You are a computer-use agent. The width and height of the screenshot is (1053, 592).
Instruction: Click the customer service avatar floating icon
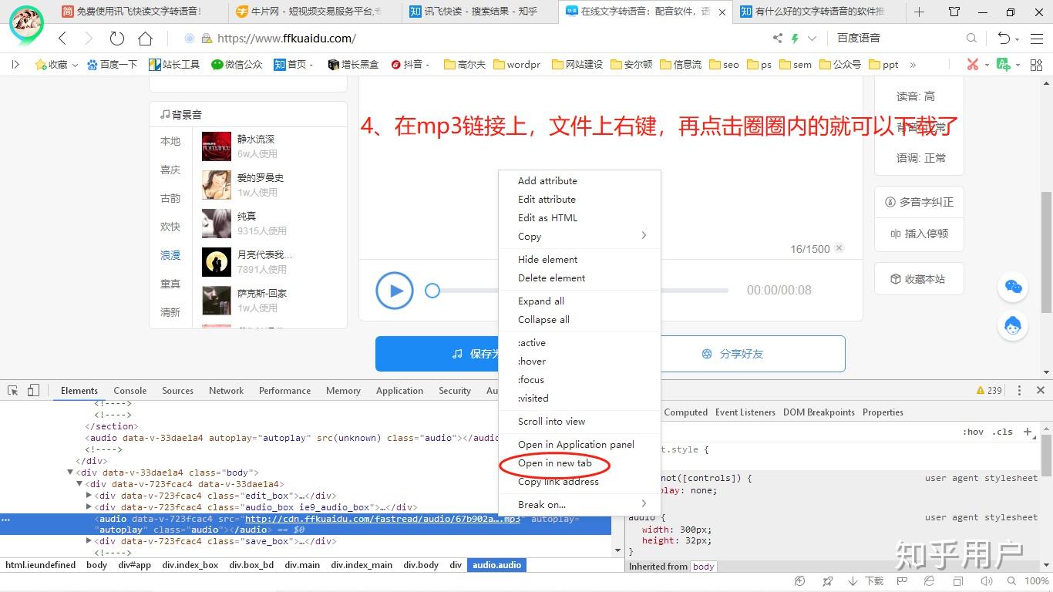[x=1013, y=326]
